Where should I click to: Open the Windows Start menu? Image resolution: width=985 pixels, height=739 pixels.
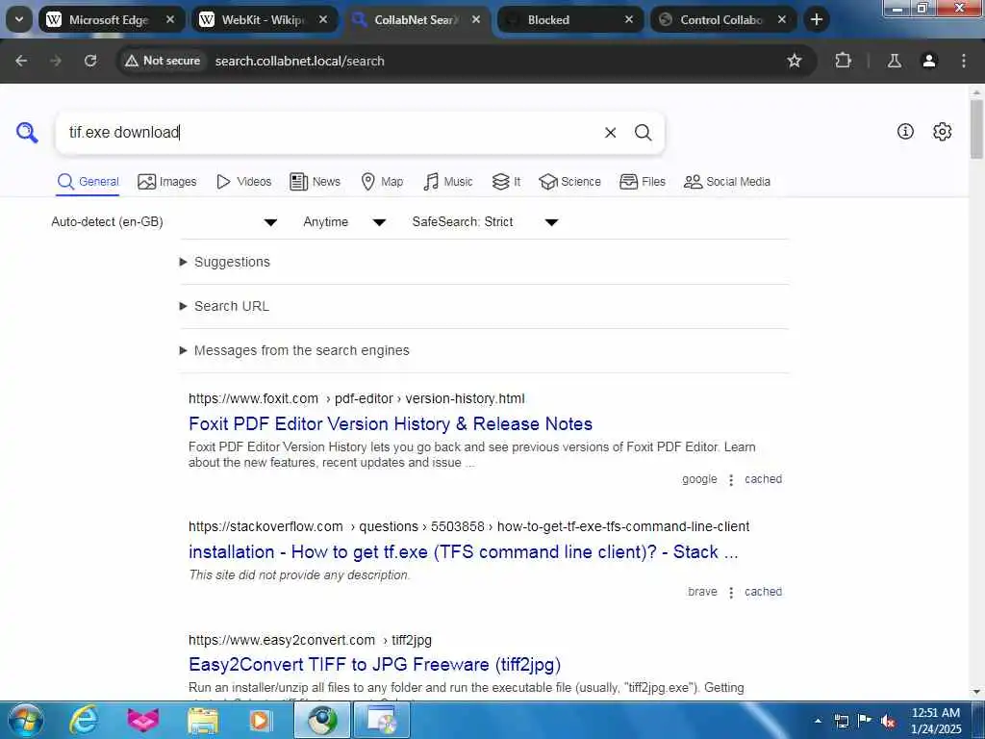pyautogui.click(x=26, y=720)
